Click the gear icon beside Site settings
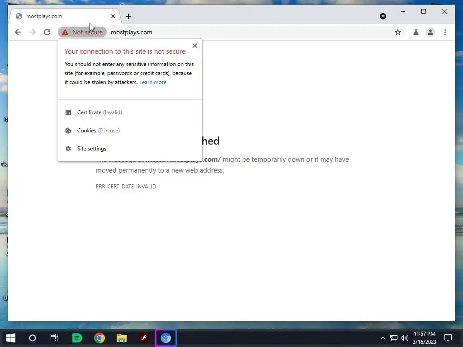Image resolution: width=463 pixels, height=347 pixels. pyautogui.click(x=68, y=148)
